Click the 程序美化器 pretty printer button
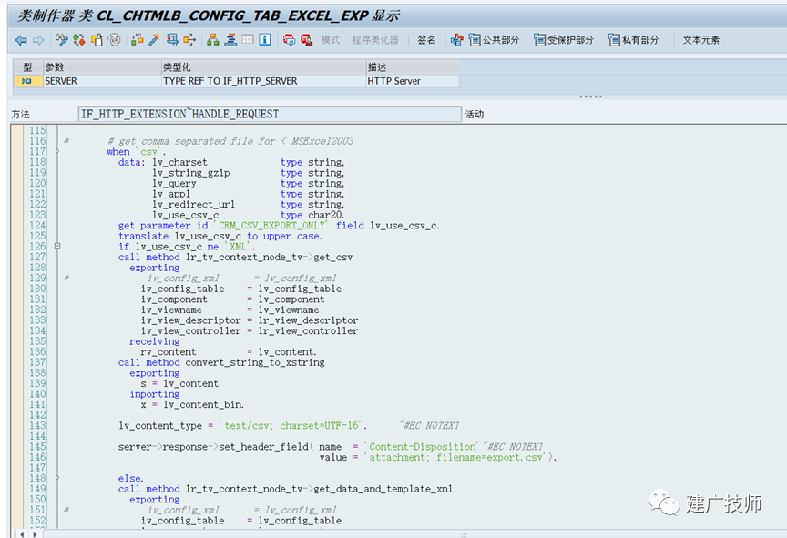 click(x=375, y=40)
